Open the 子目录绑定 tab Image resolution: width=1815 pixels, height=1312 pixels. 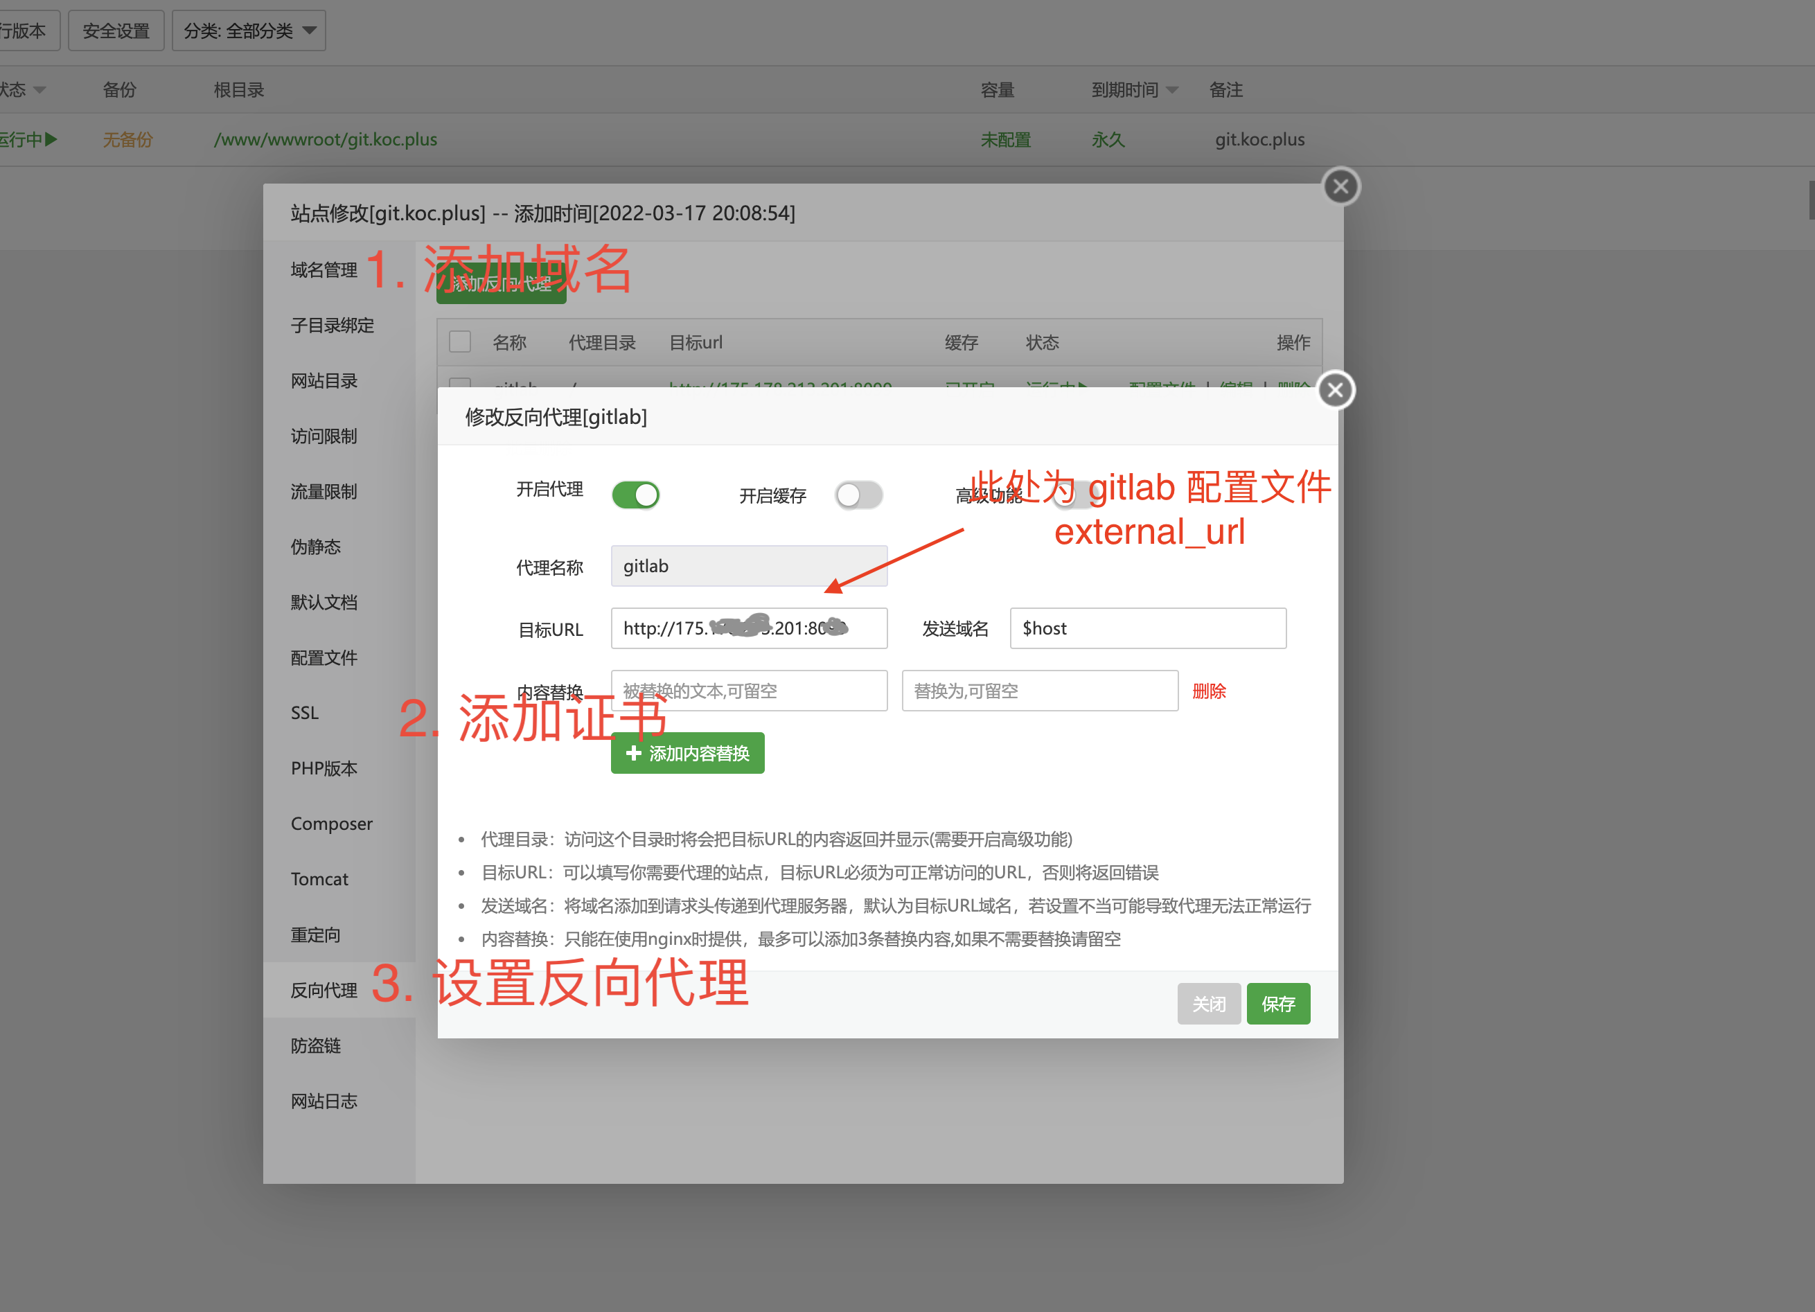(332, 326)
